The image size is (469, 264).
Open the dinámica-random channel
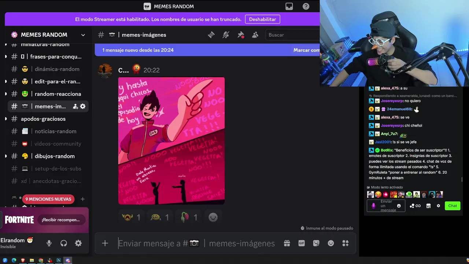tap(48, 69)
